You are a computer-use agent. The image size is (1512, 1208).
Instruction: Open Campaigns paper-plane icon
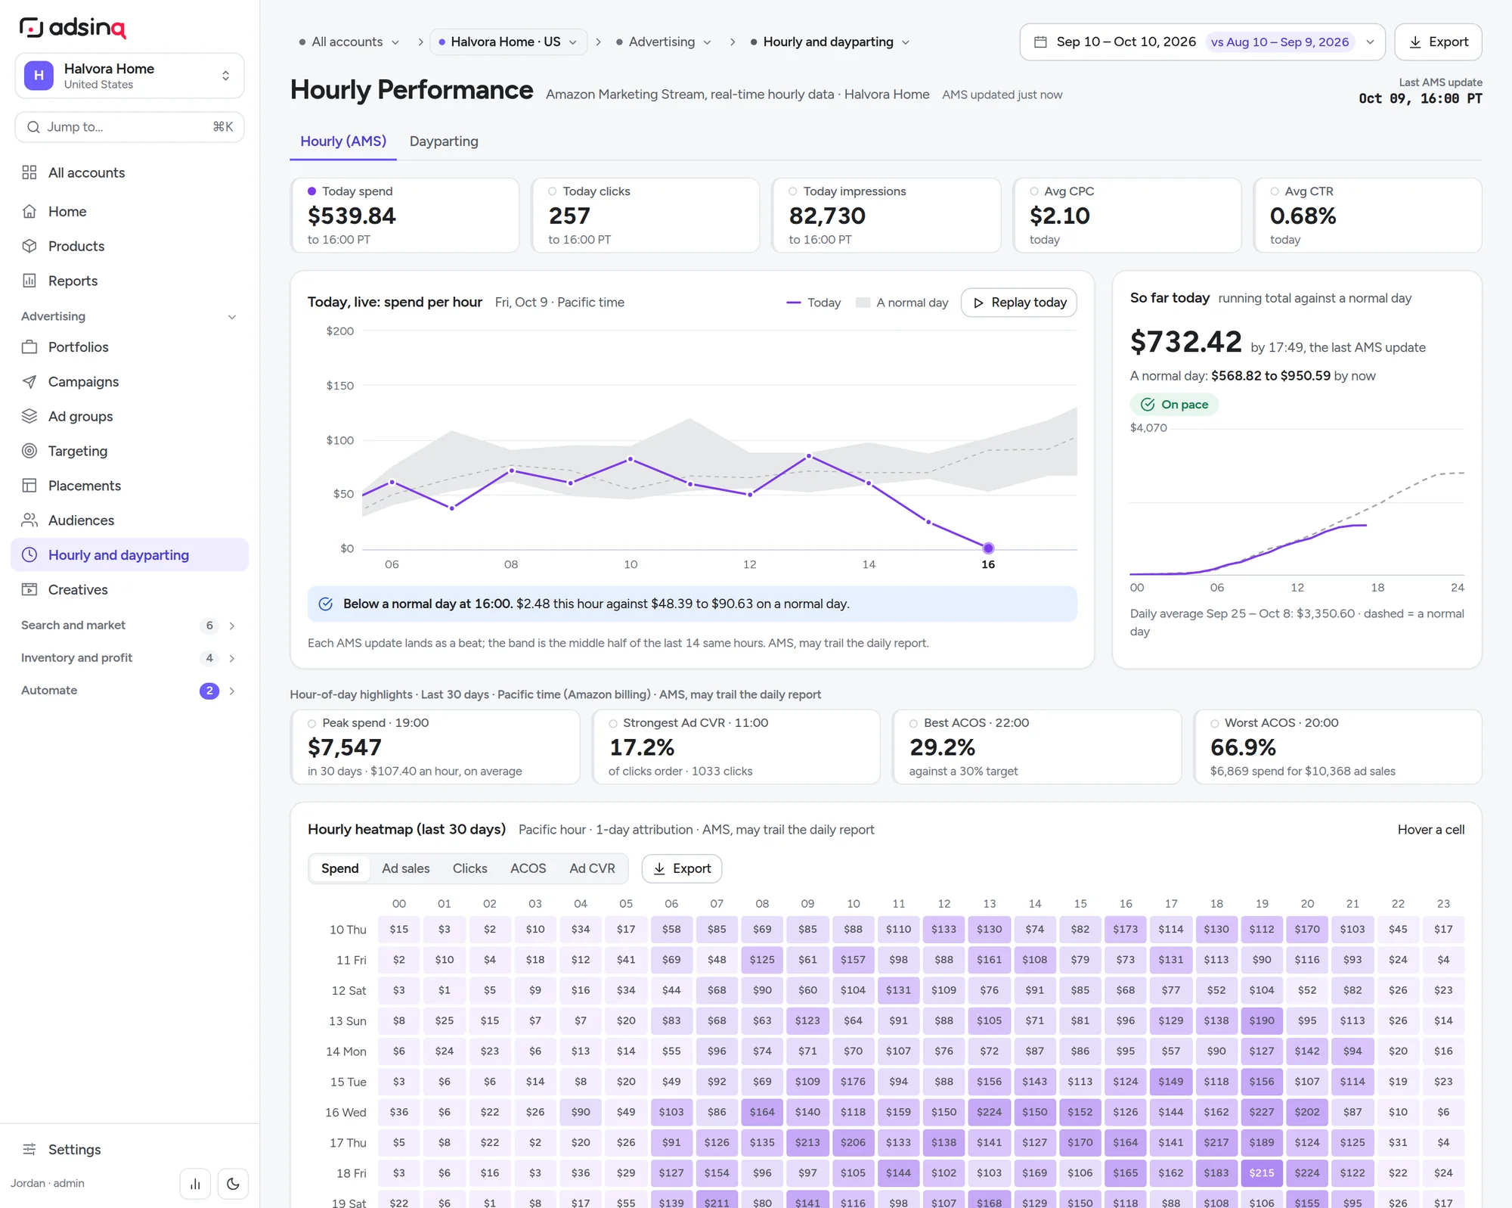point(29,382)
